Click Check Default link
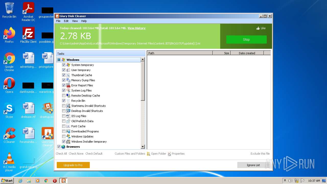 pos(94,154)
